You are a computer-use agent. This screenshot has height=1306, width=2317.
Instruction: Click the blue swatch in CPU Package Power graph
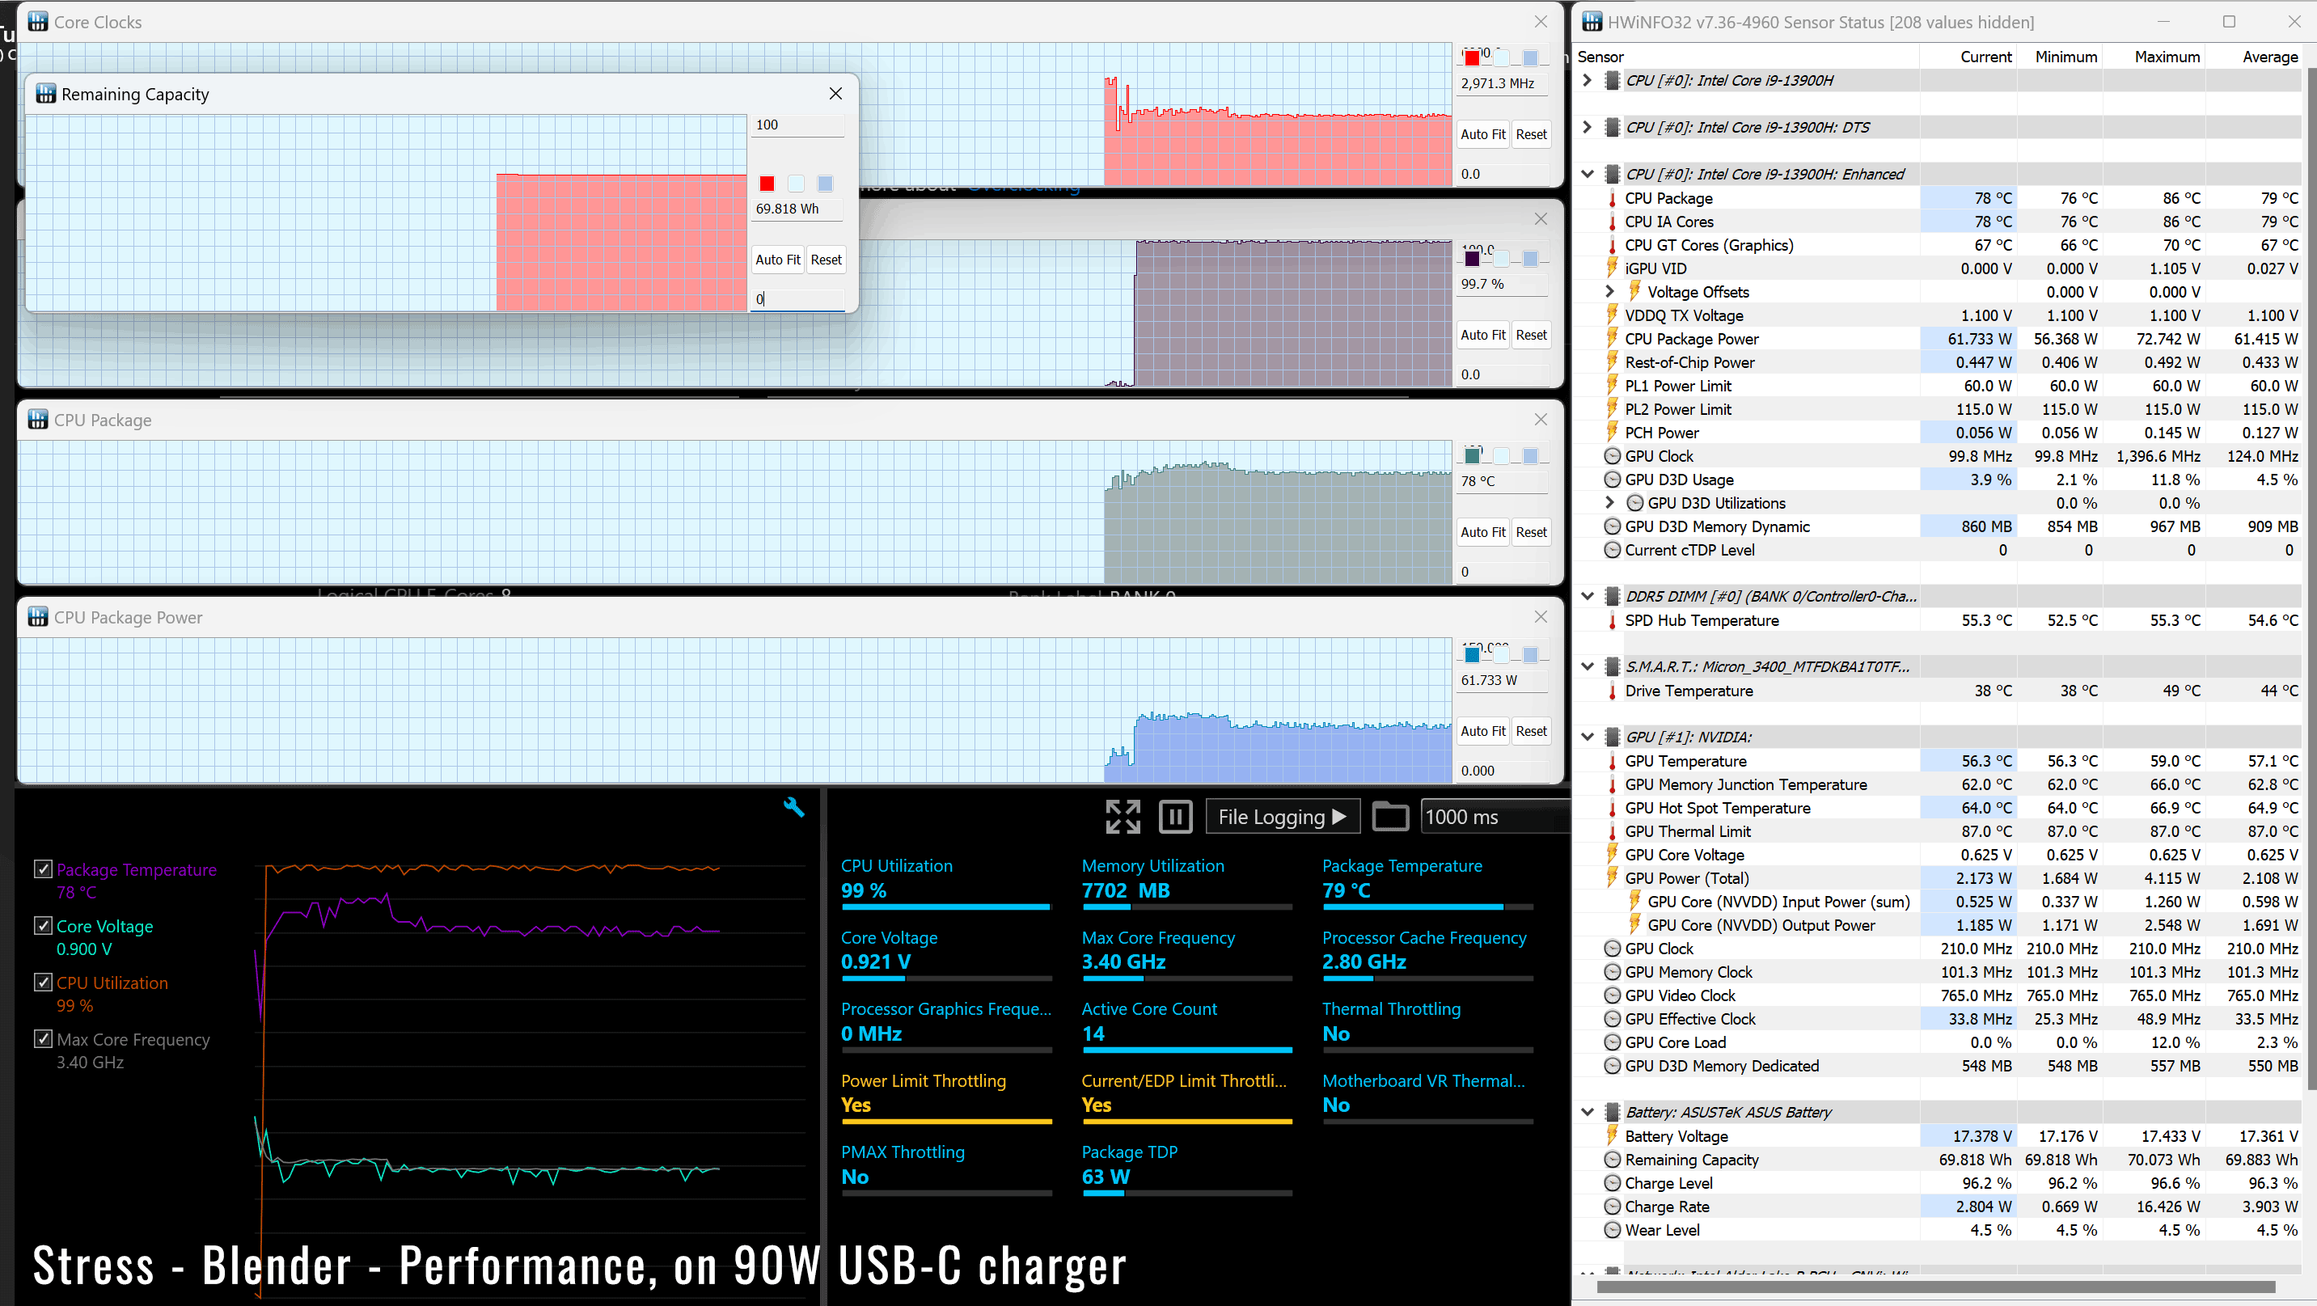click(1472, 655)
